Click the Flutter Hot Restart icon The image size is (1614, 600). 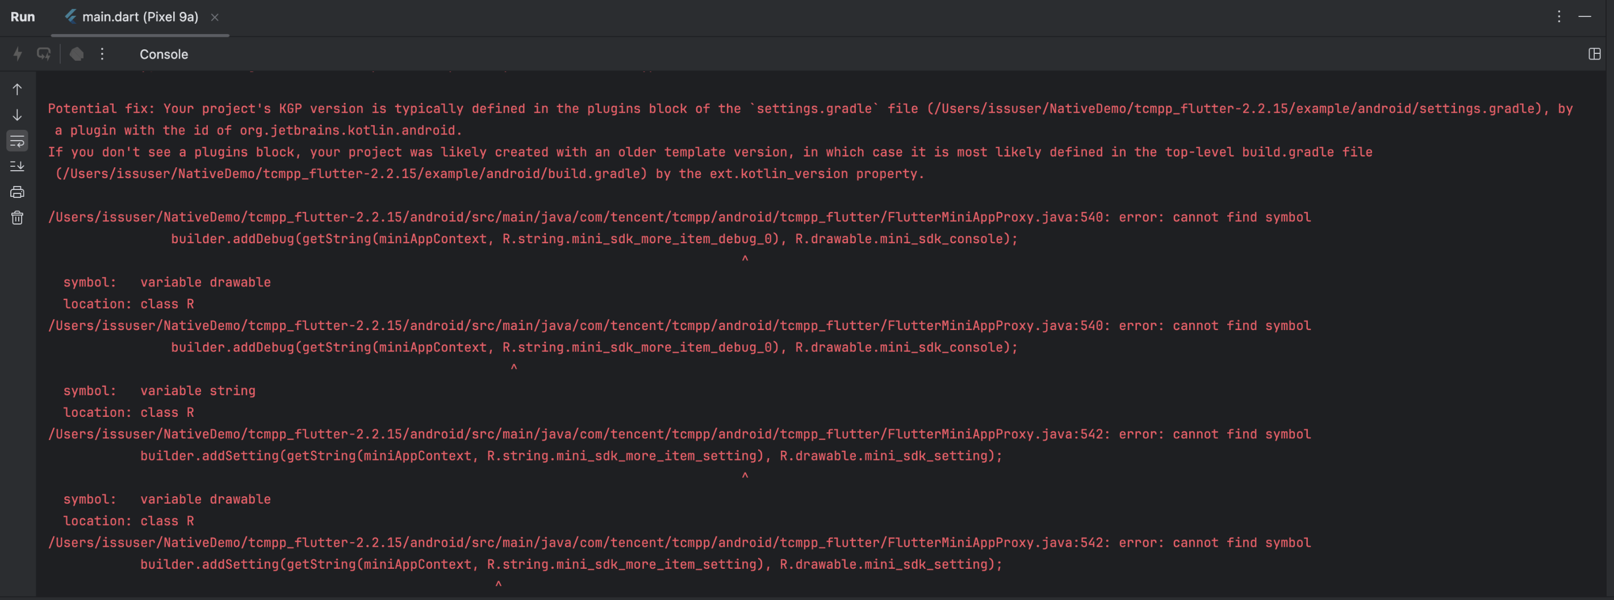[43, 54]
